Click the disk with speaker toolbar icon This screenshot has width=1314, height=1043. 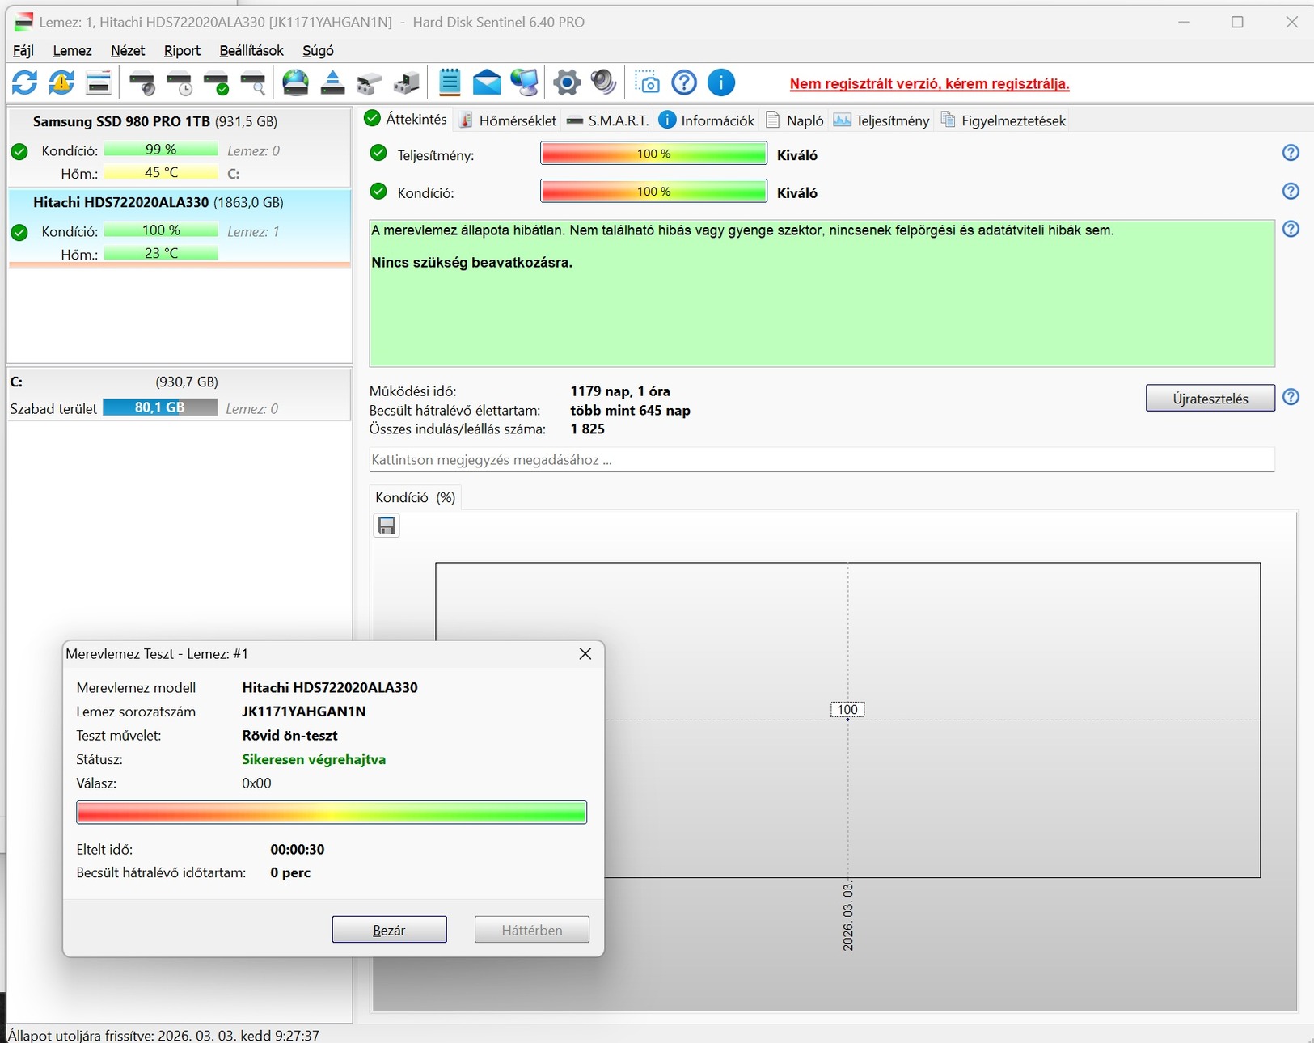point(142,82)
